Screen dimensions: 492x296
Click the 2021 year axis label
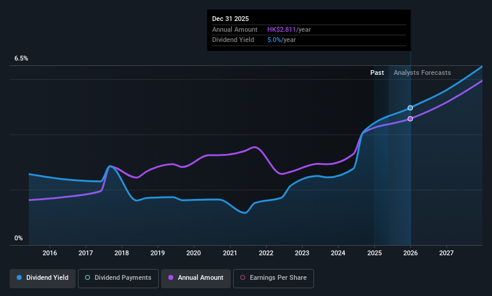point(230,253)
